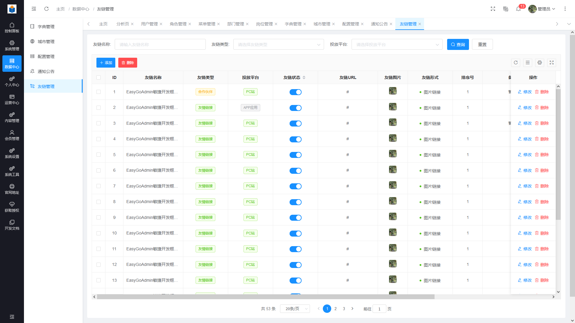Click the horizontal table scrollbar

coord(265,297)
